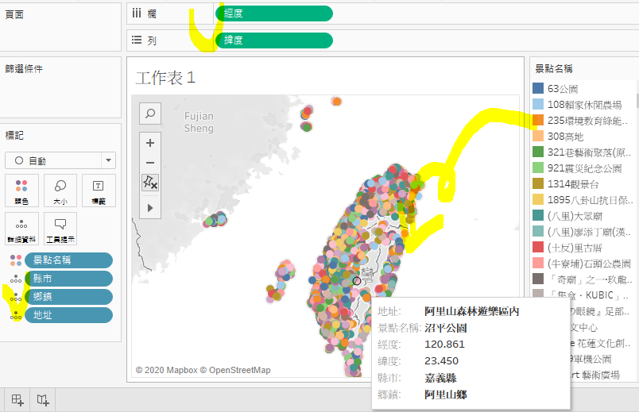
Task: Click the detail icon beside 地址 pill
Action: point(16,316)
